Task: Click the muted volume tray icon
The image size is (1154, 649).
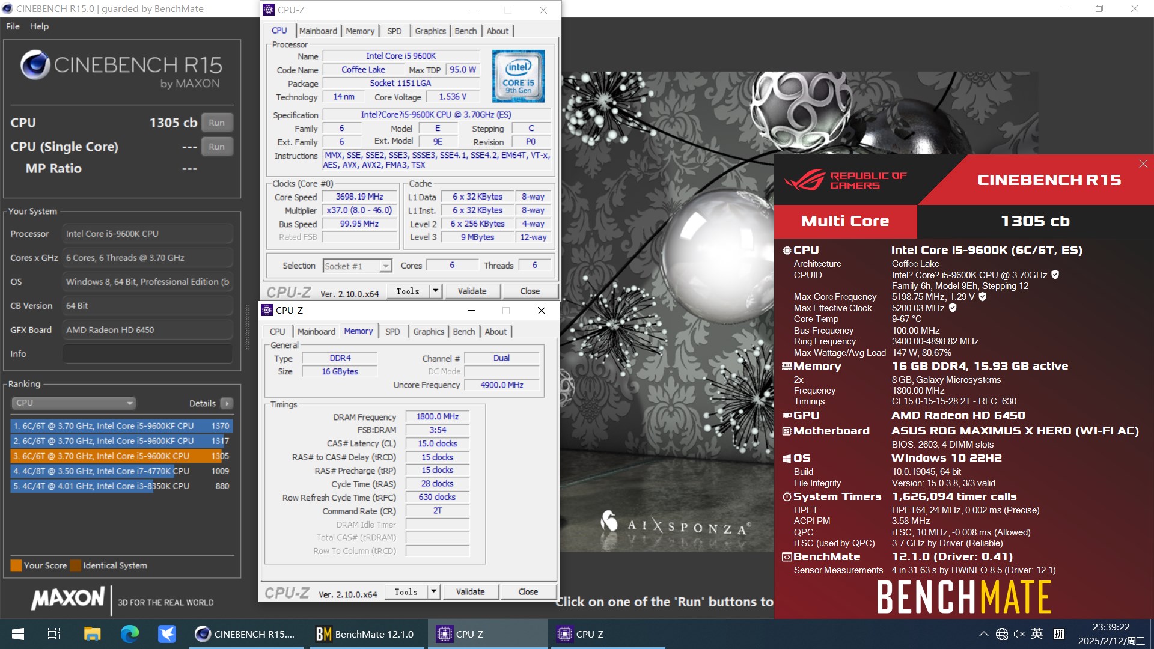Action: coord(1019,634)
